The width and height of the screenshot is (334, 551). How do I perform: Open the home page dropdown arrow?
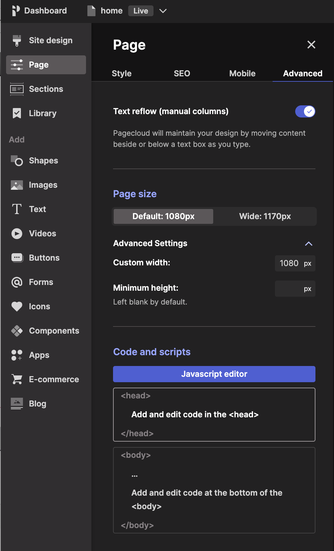163,11
